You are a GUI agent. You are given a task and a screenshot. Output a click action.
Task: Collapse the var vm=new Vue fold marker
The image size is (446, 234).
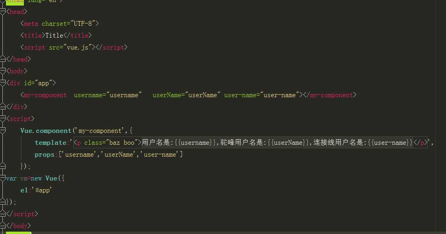(x=2, y=178)
